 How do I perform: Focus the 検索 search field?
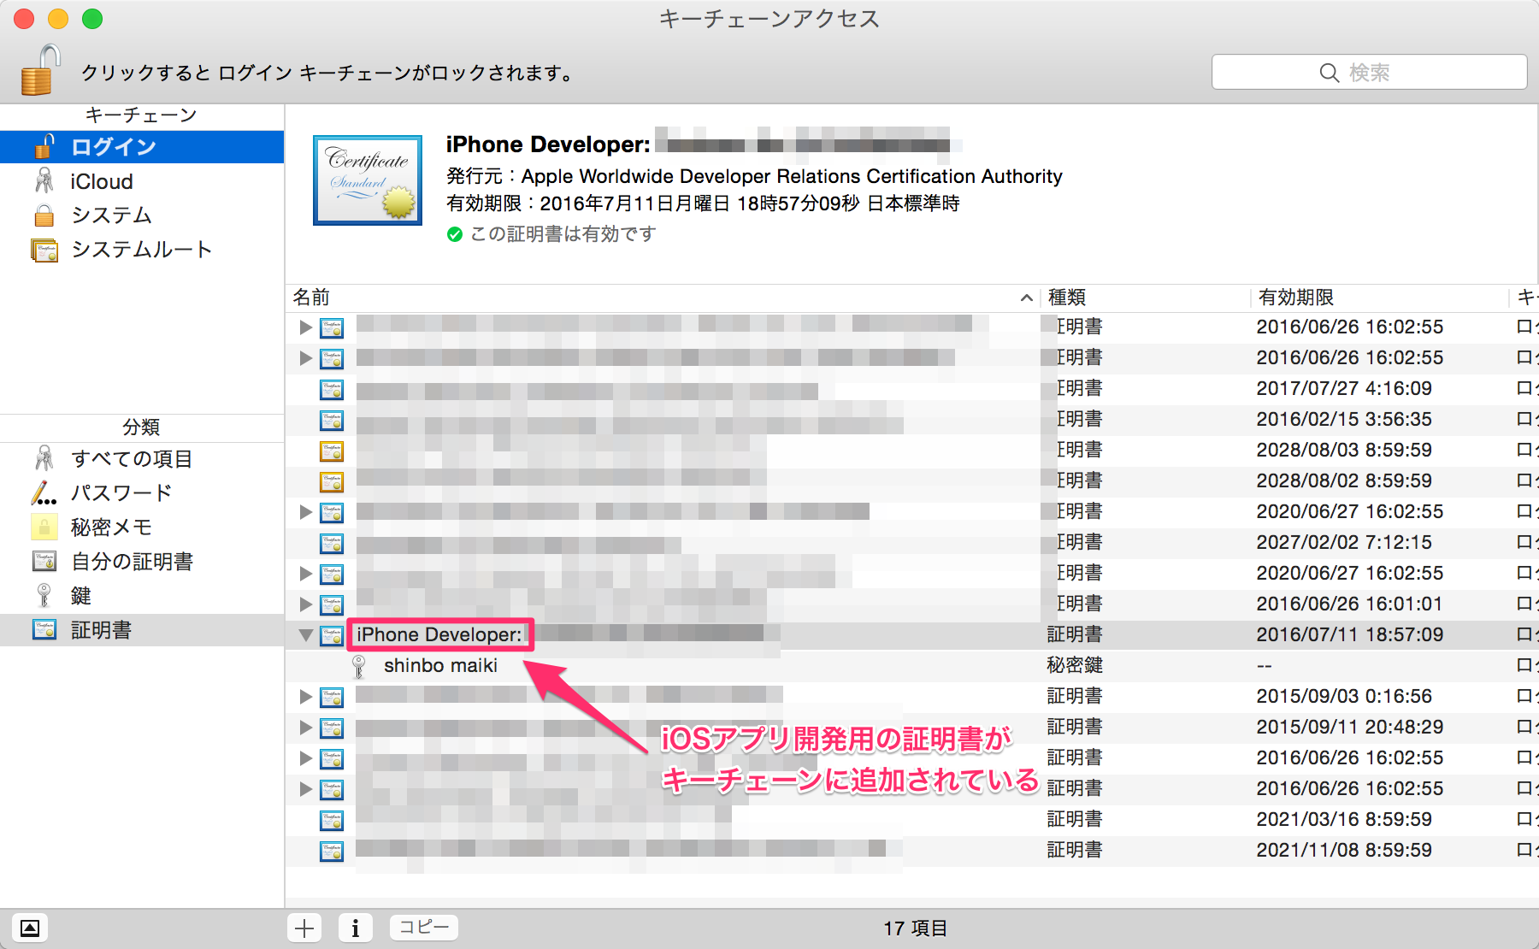tap(1369, 73)
